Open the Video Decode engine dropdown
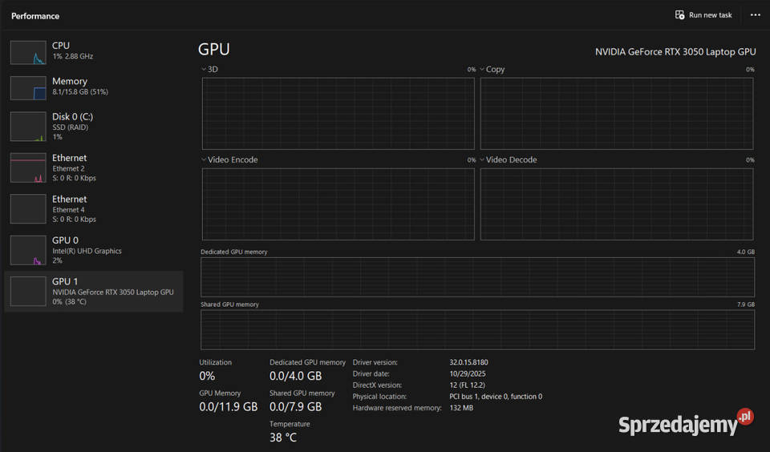Viewport: 770px width, 452px height. (x=483, y=160)
